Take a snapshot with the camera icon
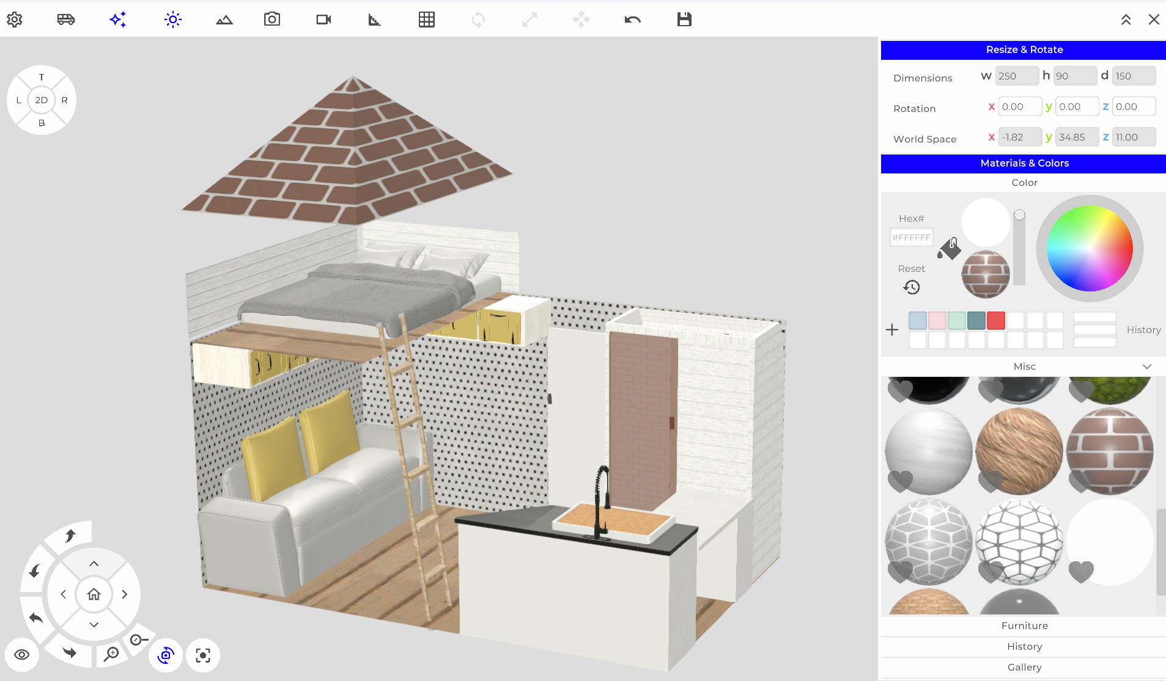Viewport: 1166px width, 681px height. click(272, 20)
